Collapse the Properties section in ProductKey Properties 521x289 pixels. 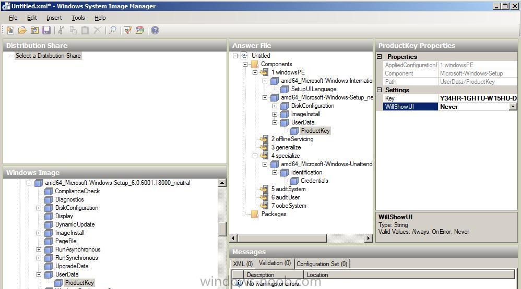[380, 57]
